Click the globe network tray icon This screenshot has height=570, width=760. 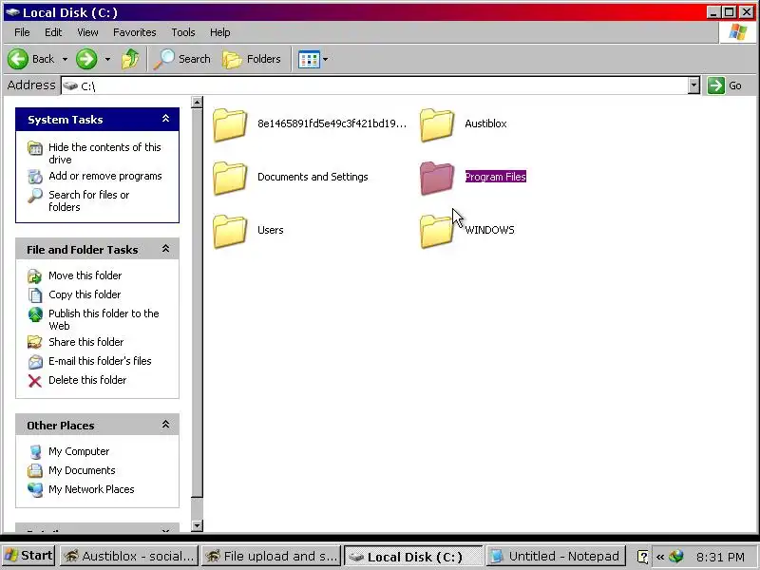pos(676,557)
